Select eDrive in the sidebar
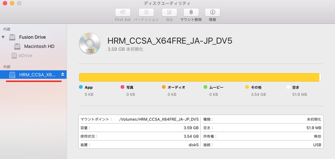Screen dimensions: 335x159 click(25, 56)
